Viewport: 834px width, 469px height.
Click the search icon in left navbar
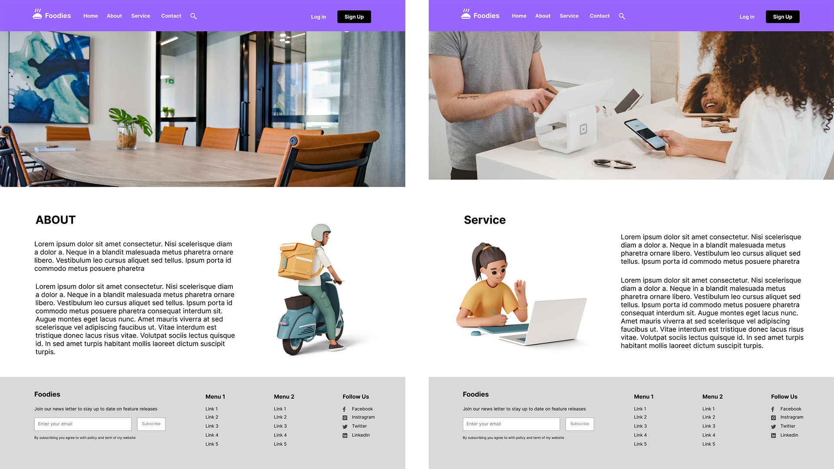click(x=194, y=16)
